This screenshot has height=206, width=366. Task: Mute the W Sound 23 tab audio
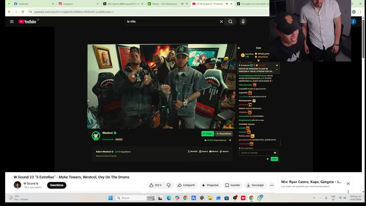click(x=227, y=4)
